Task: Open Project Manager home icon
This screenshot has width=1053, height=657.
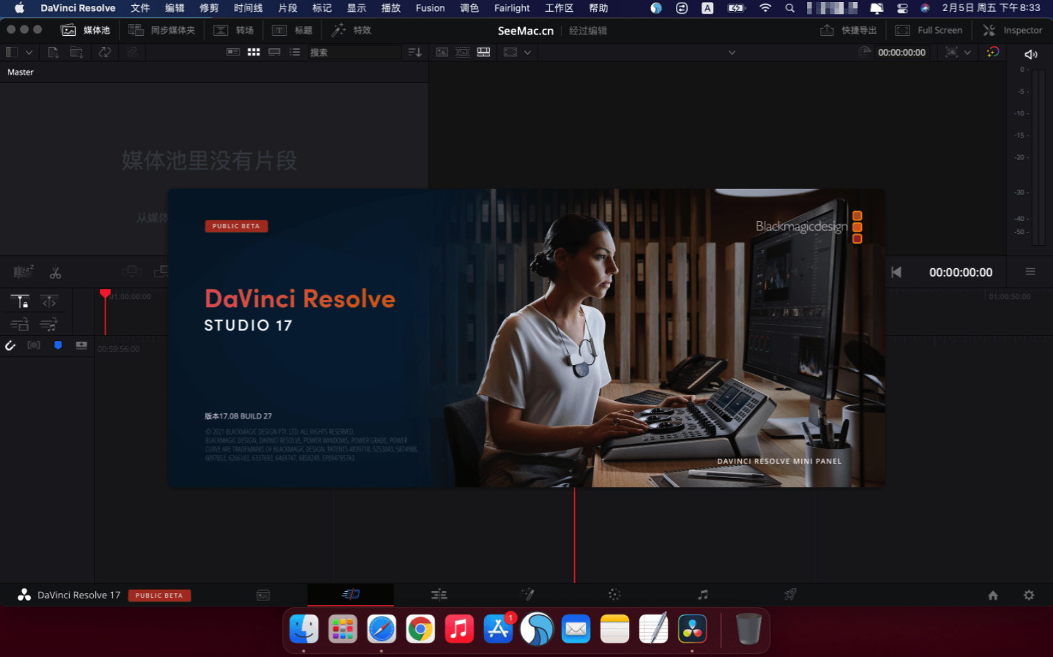Action: 992,595
